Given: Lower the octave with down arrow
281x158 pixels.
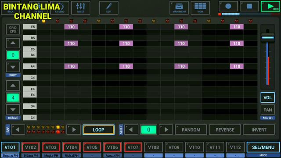Looking at the screenshot, I should click(x=13, y=109).
